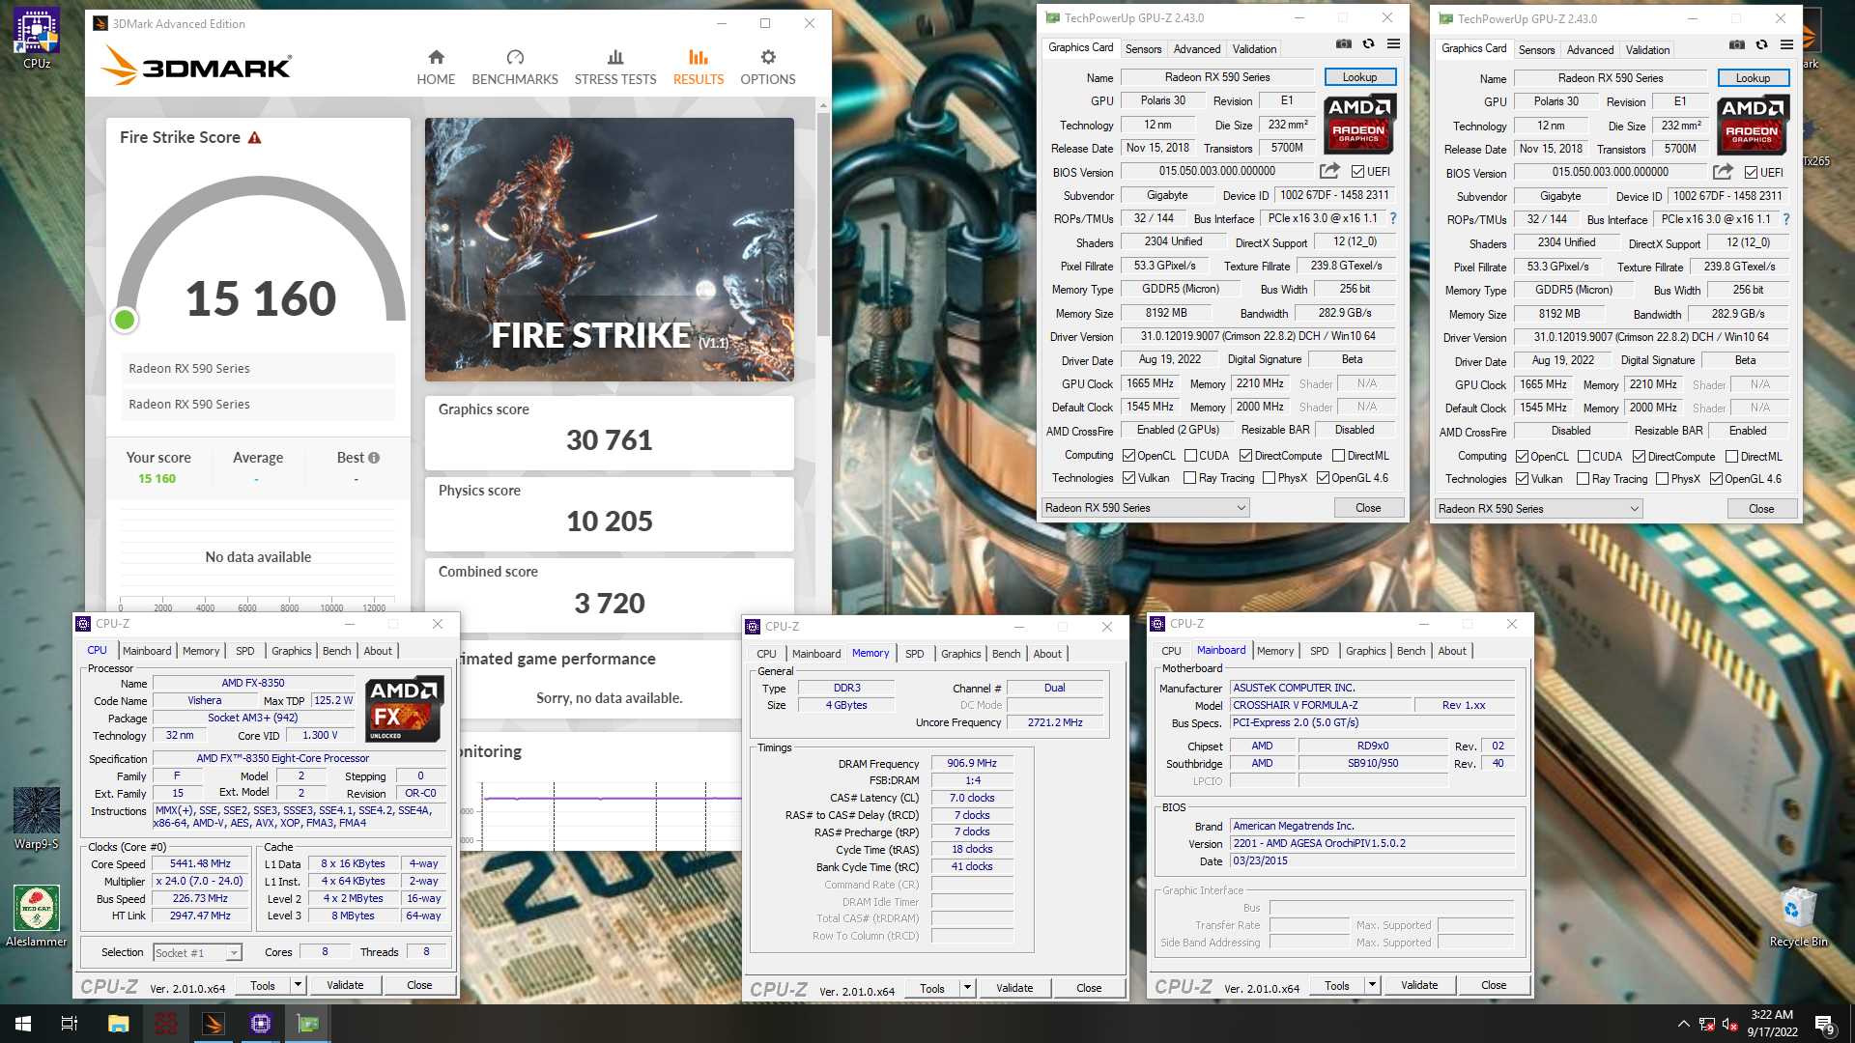Click Fire Strike score warning triangle

[x=255, y=138]
